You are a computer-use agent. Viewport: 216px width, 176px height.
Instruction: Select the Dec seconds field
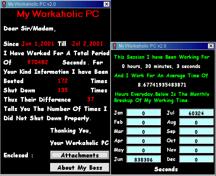[x=196, y=159]
